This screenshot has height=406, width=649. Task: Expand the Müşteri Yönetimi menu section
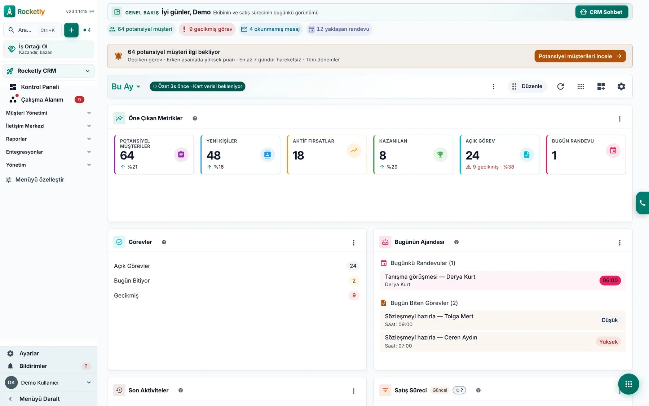tap(49, 113)
